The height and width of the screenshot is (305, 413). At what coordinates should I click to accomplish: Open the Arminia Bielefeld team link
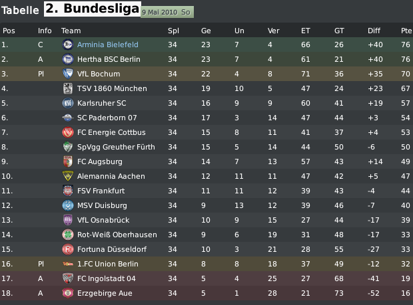107,45
